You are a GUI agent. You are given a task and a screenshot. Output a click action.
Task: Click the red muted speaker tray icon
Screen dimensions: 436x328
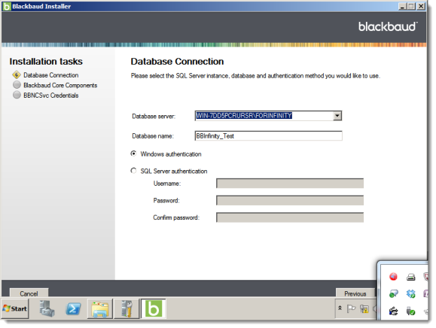tap(393, 276)
